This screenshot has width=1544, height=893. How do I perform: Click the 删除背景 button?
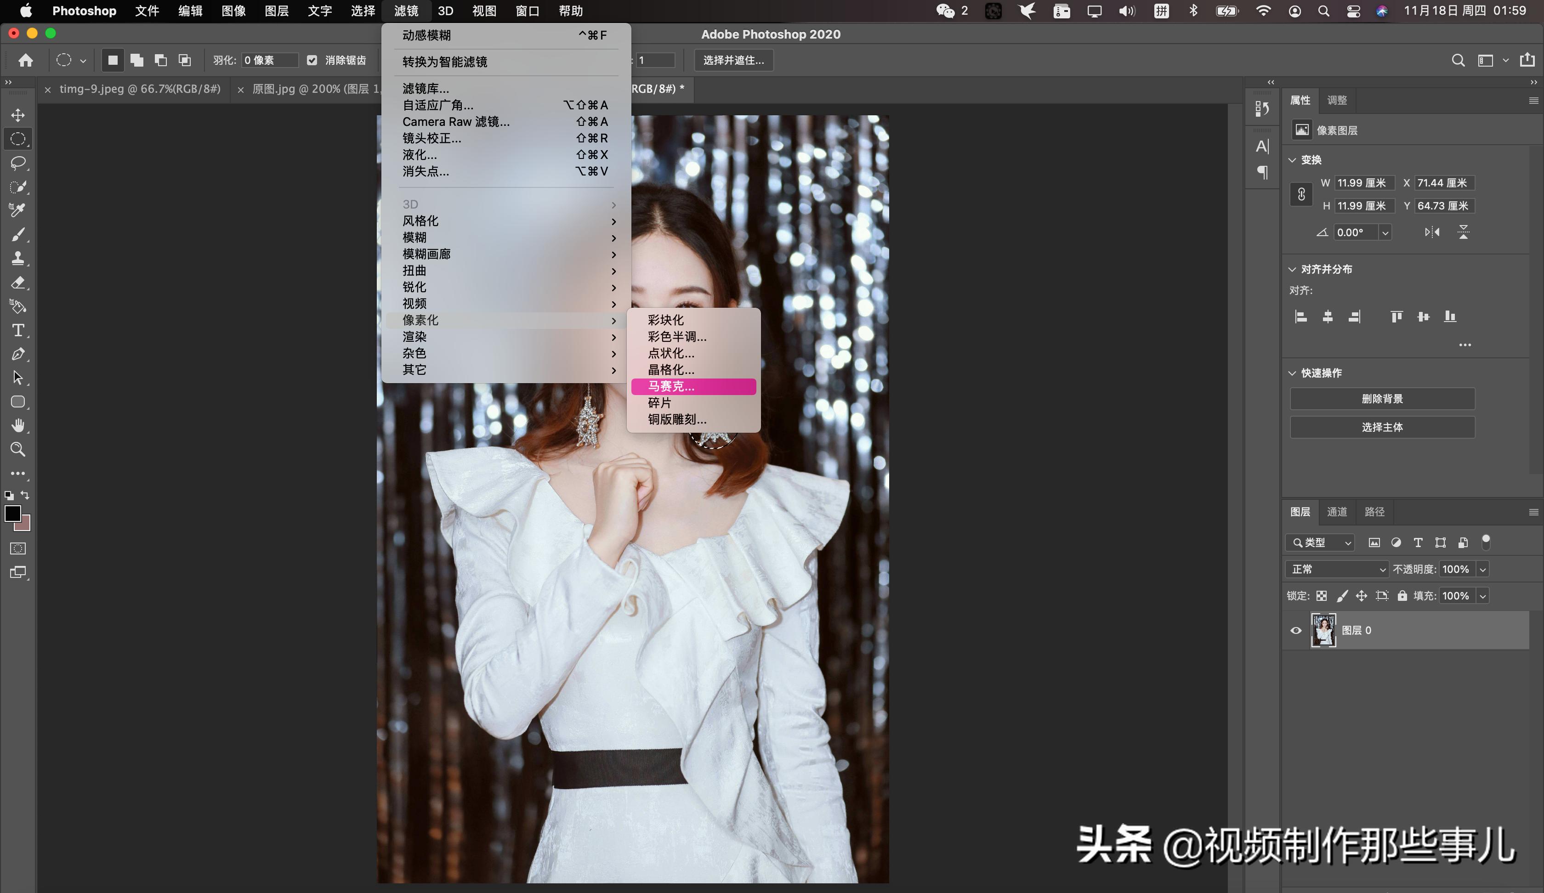(x=1382, y=398)
